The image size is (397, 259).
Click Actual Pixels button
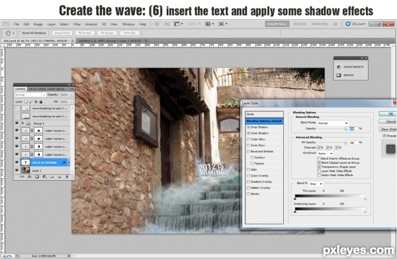point(62,33)
